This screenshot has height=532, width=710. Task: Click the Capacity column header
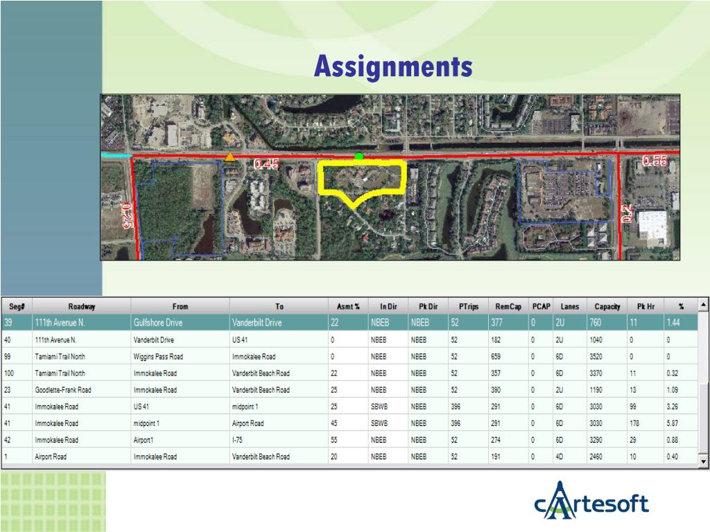[x=607, y=306]
